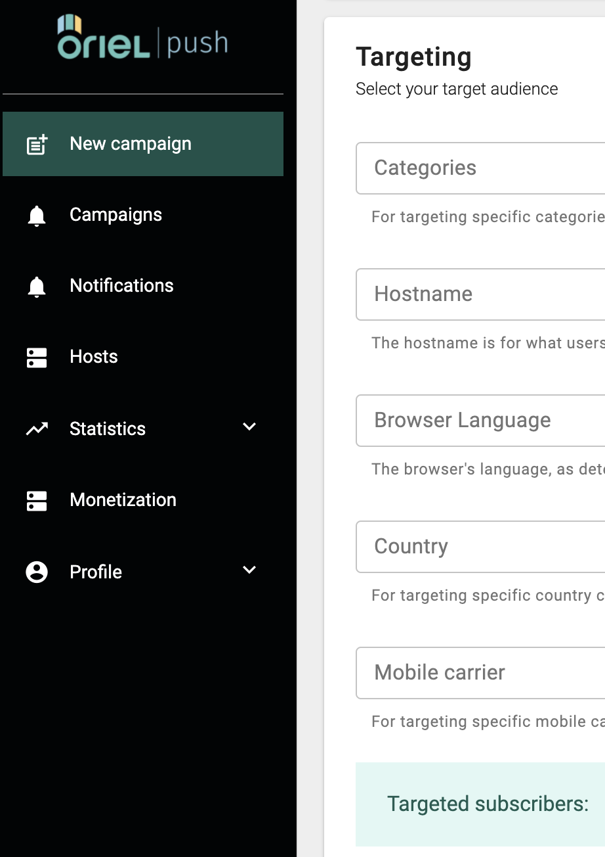Click the Profile person icon
Screen dimensions: 605x857
coord(37,572)
